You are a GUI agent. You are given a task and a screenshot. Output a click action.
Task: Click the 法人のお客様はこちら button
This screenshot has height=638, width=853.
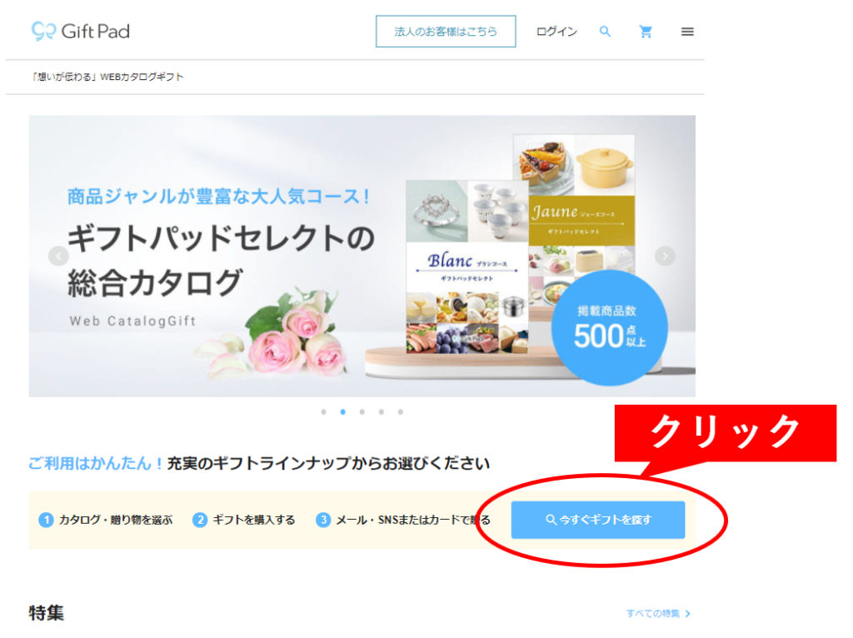point(446,32)
